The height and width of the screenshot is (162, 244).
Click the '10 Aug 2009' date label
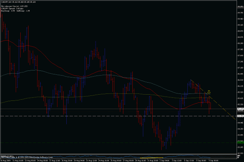click(x=5, y=160)
